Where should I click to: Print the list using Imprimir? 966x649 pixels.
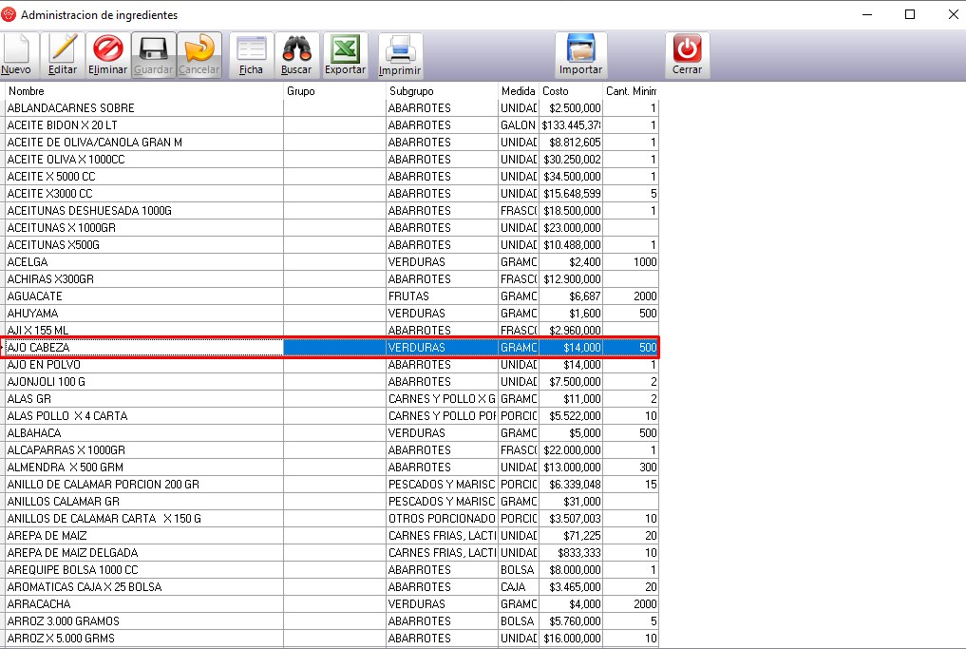(400, 55)
